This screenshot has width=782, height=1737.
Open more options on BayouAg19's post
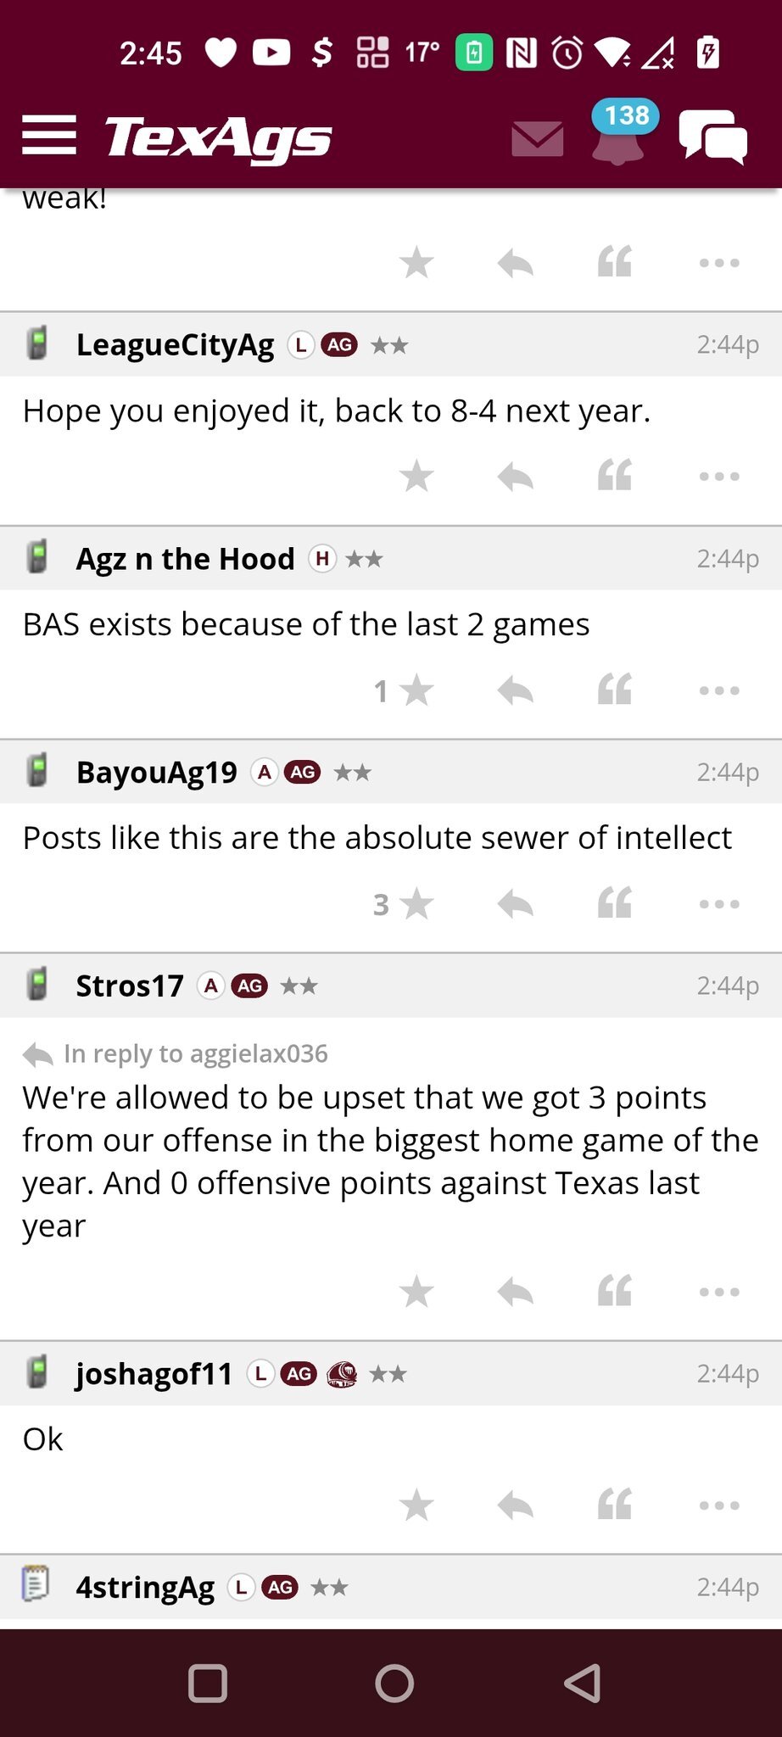point(719,904)
